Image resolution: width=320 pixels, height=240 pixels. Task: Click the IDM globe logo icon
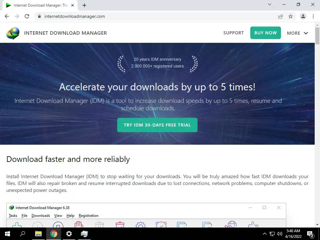tap(13, 33)
